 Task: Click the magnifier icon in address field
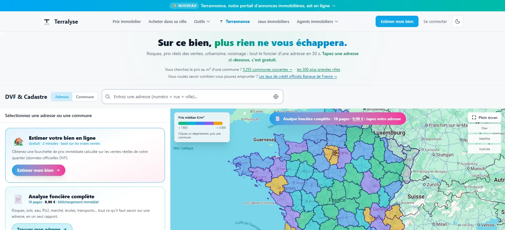(x=108, y=97)
